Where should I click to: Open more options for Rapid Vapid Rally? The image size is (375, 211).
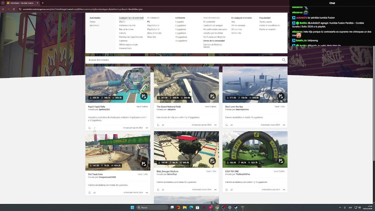[147, 128]
